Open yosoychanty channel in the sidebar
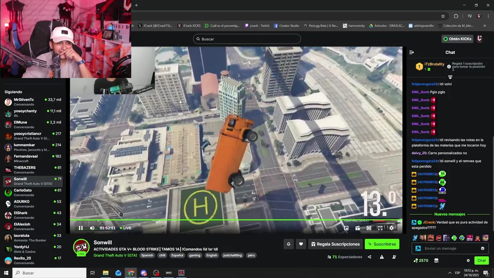494x278 pixels. pyautogui.click(x=33, y=113)
